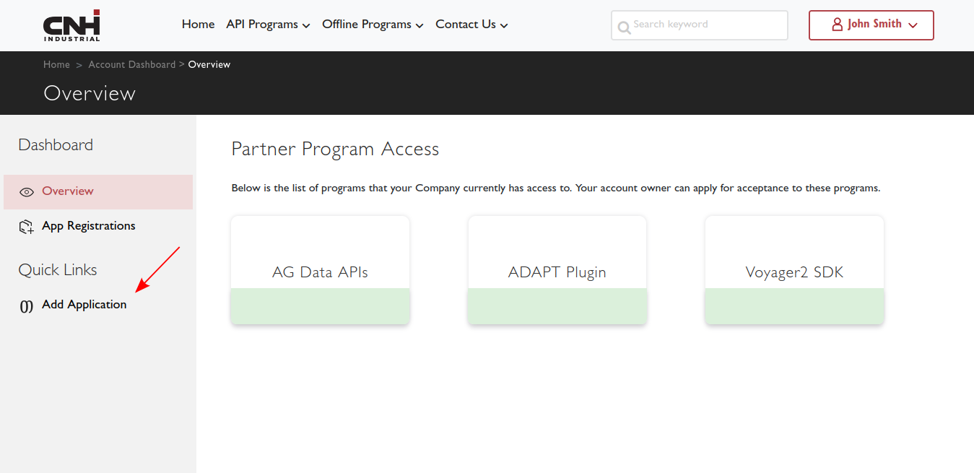Open the Voyager2 SDK program card

point(794,270)
